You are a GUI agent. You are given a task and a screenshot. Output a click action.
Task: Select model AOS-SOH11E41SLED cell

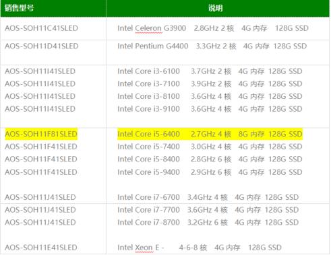41,248
